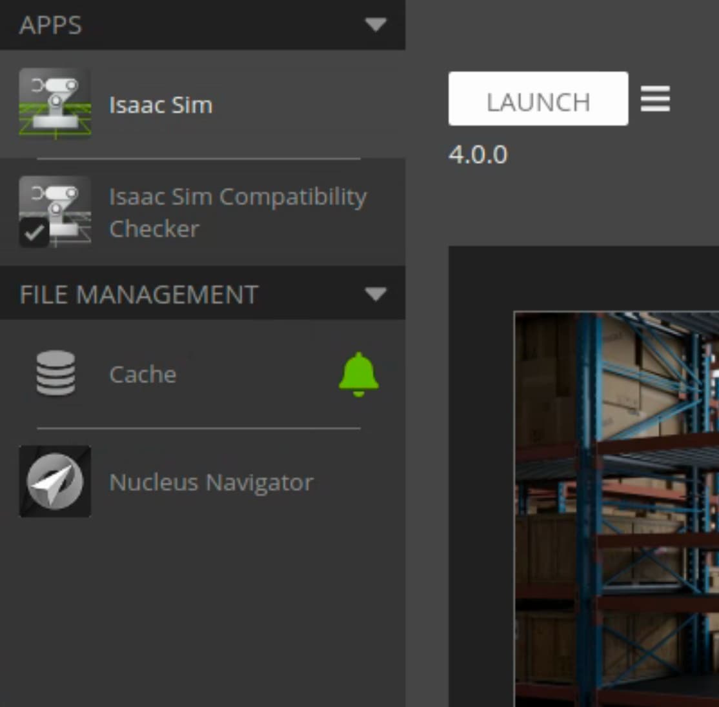Click the APPS section header
Image resolution: width=719 pixels, height=707 pixels.
point(203,25)
